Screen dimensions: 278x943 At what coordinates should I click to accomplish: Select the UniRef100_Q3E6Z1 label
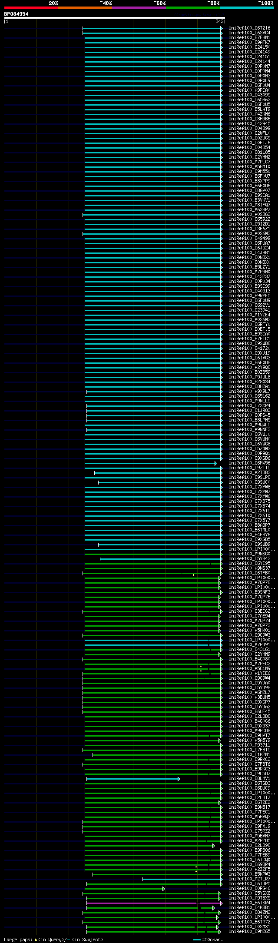coord(249,229)
